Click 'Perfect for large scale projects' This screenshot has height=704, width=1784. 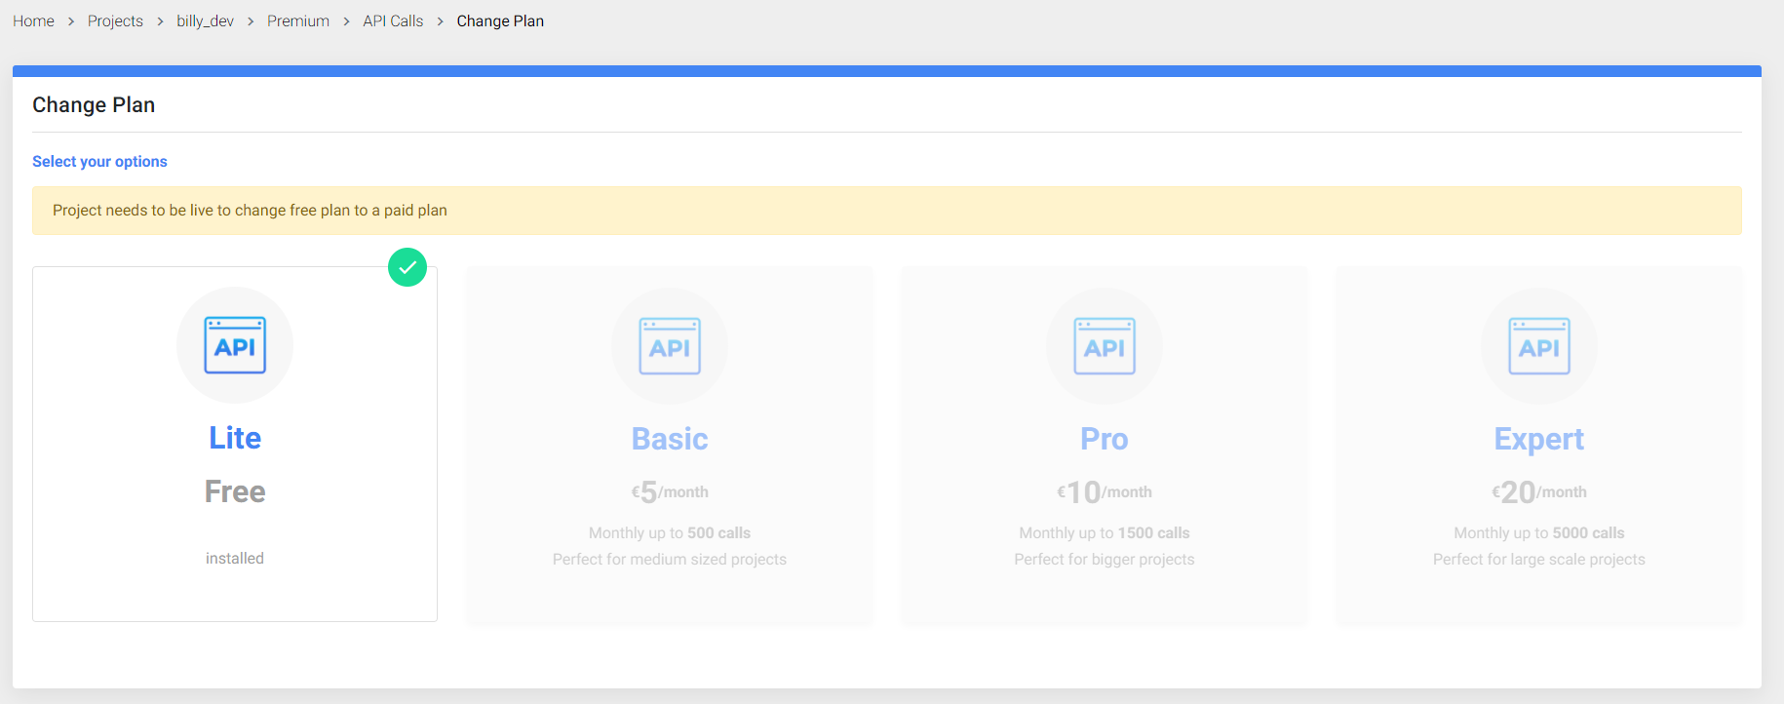(1539, 560)
